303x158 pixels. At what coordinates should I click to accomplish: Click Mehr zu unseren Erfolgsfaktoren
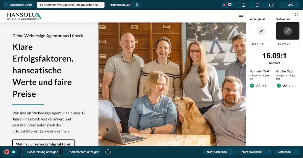pyautogui.click(x=43, y=144)
